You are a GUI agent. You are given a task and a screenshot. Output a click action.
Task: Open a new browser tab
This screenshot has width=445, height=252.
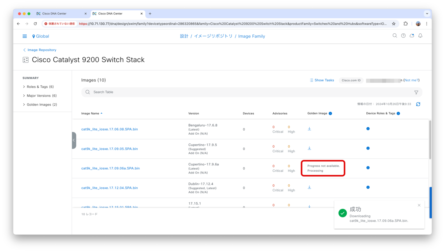point(150,14)
